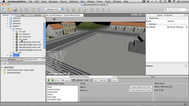Click the Projects panel vertical scrollbar
The height and width of the screenshot is (106, 189).
44,36
